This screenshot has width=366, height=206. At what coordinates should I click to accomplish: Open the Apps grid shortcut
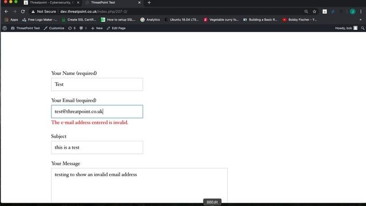tap(11, 20)
